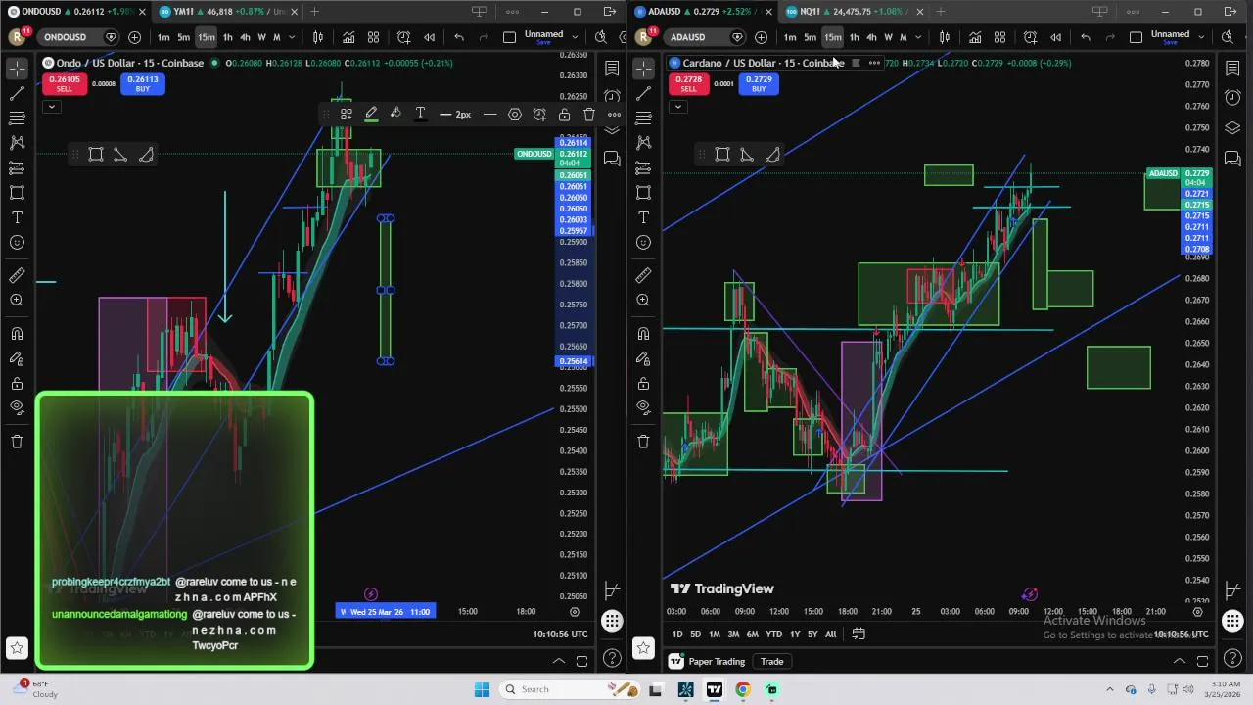Select the zoom in tool in ONDOUSD window
The image size is (1253, 705).
[x=17, y=301]
